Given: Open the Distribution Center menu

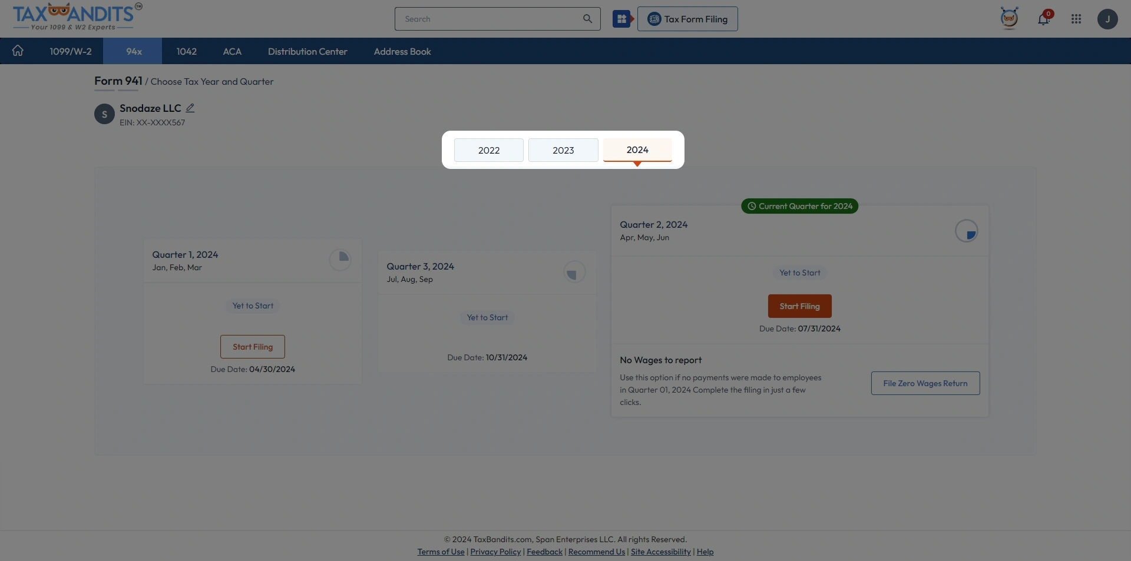Looking at the screenshot, I should tap(307, 51).
